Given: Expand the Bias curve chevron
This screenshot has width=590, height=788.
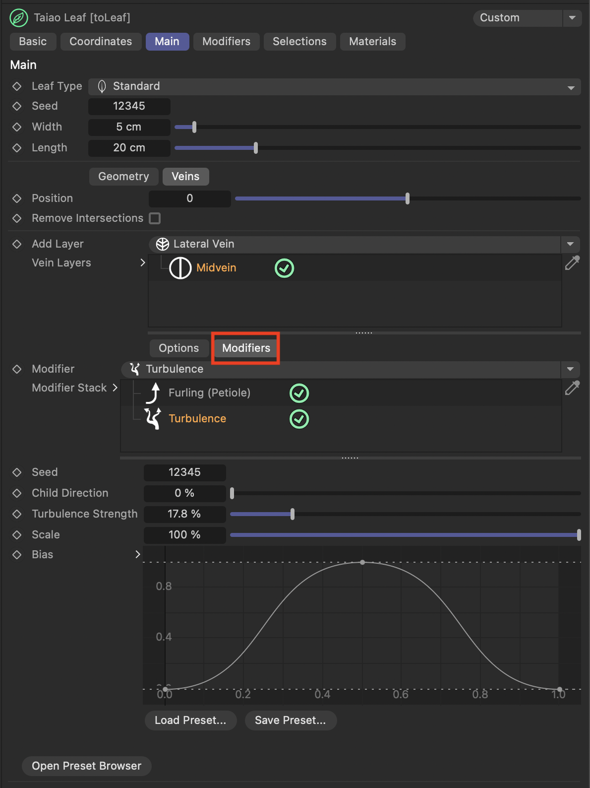Looking at the screenshot, I should click(138, 555).
